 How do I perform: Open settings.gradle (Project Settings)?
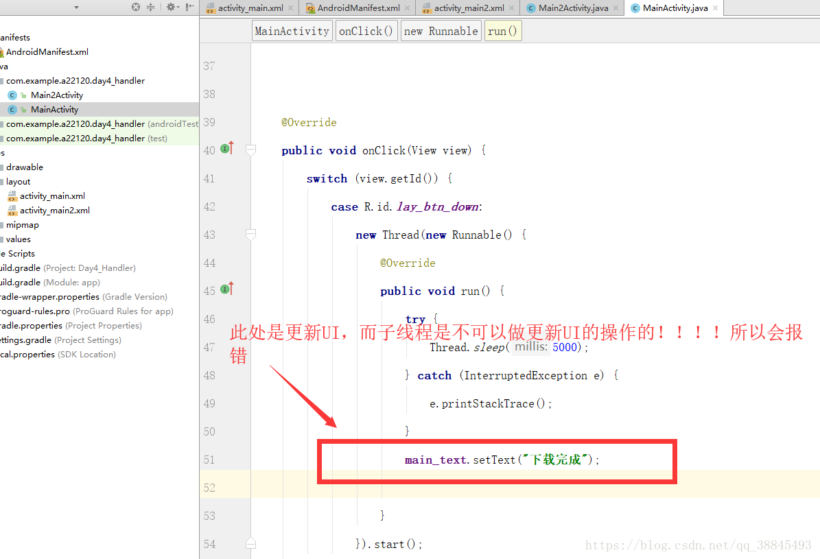tap(60, 340)
